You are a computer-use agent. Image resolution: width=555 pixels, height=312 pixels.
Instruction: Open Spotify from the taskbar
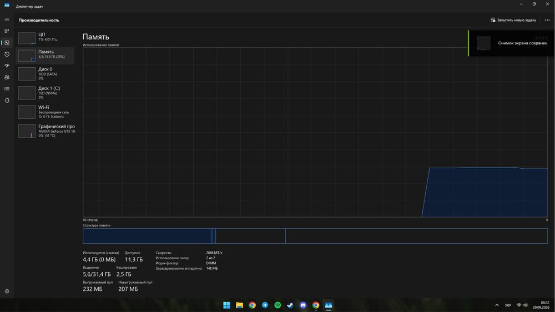tap(277, 305)
